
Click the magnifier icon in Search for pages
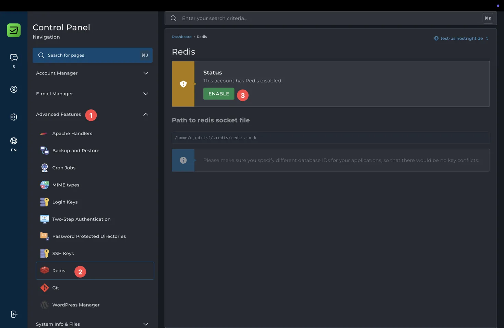[41, 55]
